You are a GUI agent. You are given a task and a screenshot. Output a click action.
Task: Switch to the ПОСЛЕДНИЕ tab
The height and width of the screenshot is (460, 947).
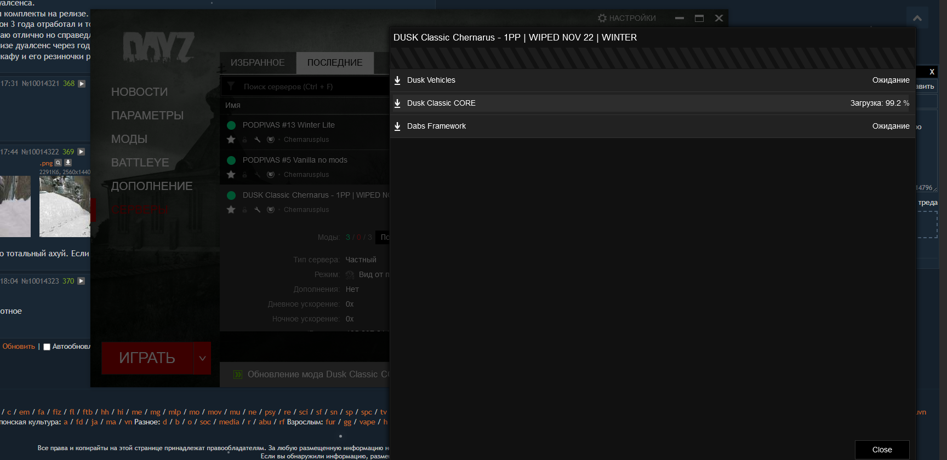[335, 63]
